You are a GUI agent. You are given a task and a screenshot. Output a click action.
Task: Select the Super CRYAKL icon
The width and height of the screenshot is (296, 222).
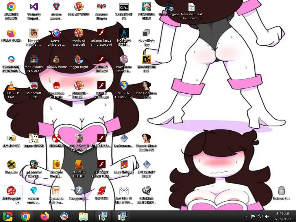(34, 141)
